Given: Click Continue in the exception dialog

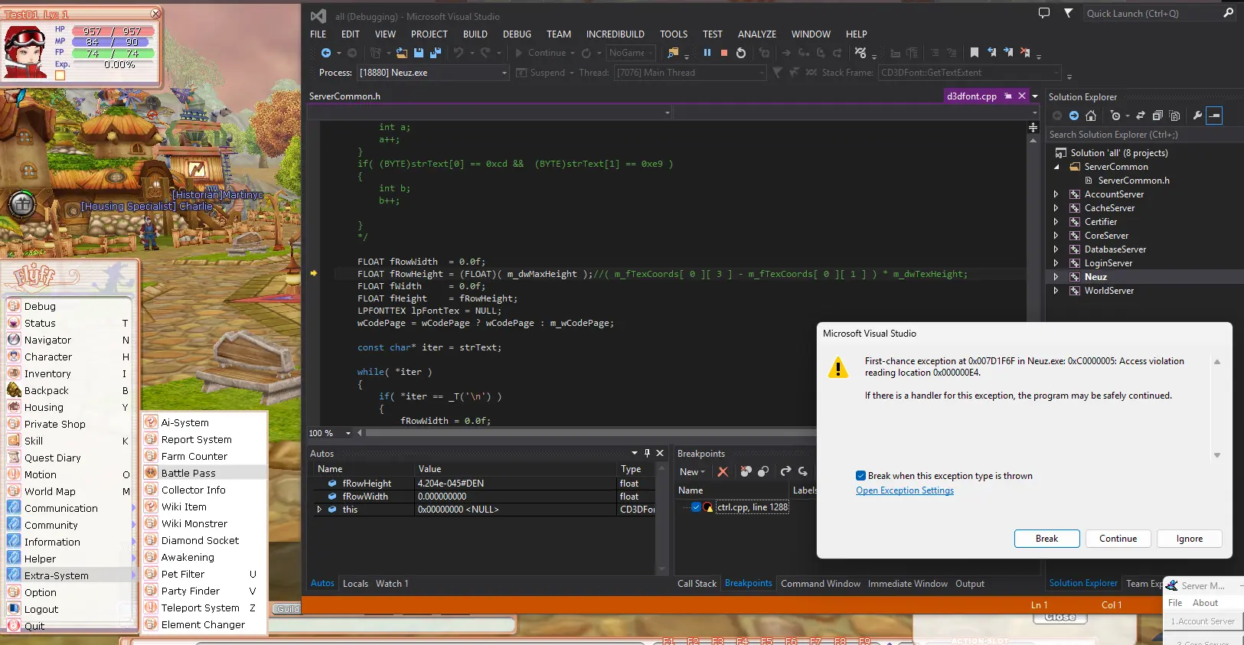Looking at the screenshot, I should [x=1118, y=539].
